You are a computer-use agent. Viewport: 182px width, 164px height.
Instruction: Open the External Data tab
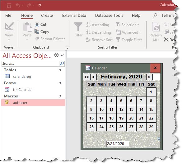coord(74,16)
